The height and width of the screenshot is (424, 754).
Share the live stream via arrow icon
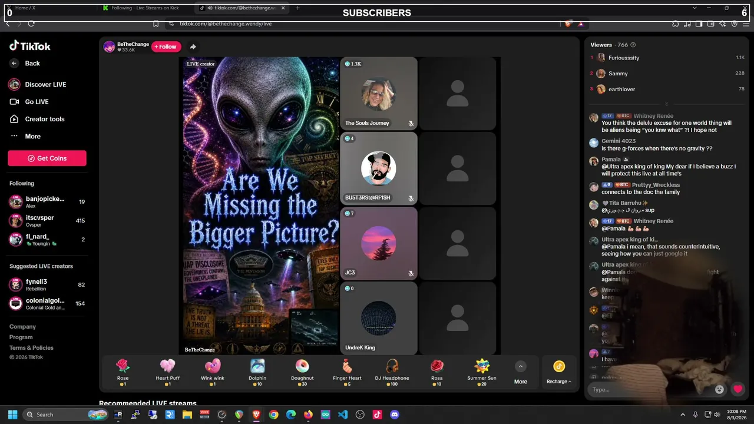click(x=193, y=47)
